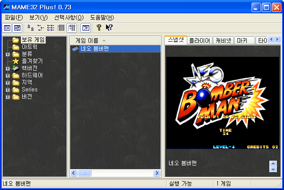Click the 가 font/language toolbar icon
284x190 pixels.
(x=86, y=28)
